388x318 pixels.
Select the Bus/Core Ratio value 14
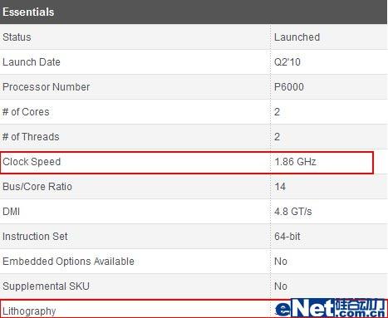(280, 187)
